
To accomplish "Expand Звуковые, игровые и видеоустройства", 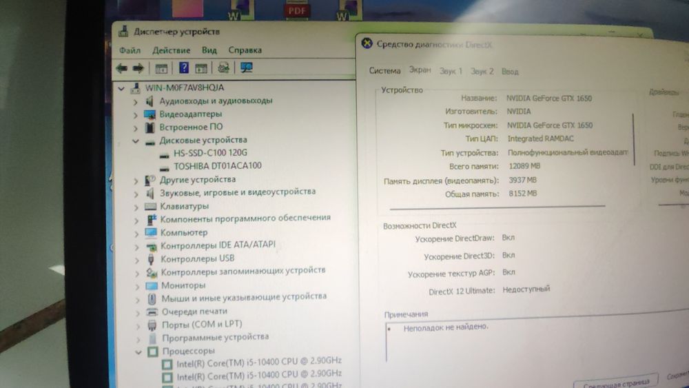I will coord(136,194).
